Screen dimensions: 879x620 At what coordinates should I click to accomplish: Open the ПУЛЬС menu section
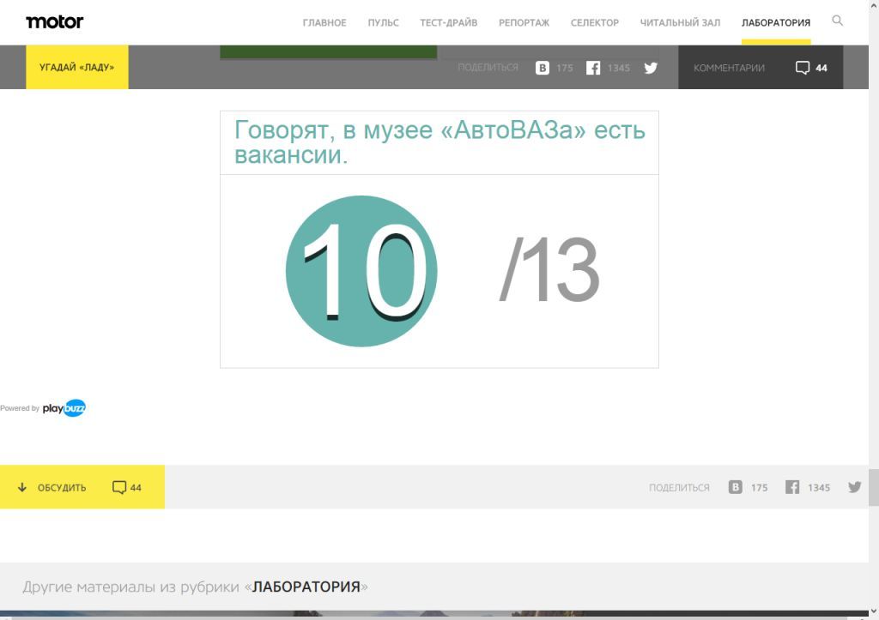coord(384,22)
